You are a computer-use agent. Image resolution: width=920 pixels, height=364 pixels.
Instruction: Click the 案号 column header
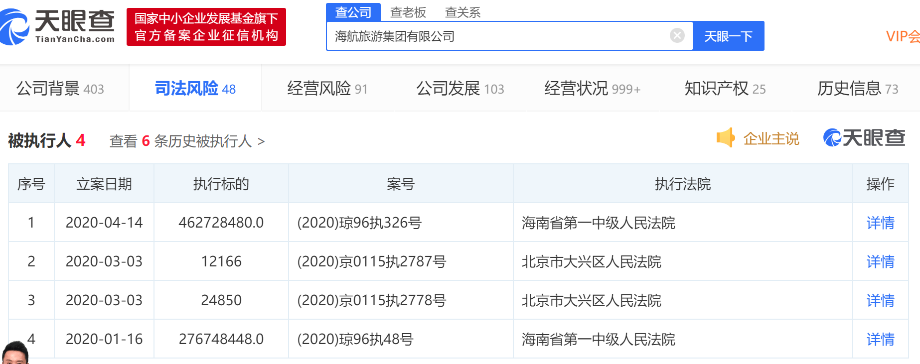point(401,184)
